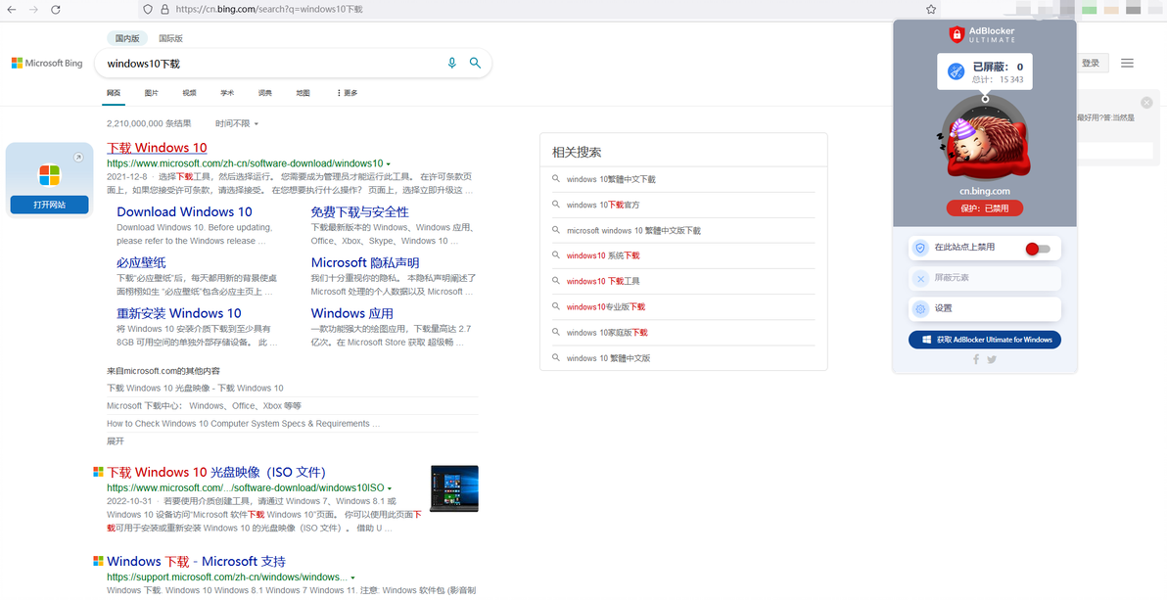Open the Bing hamburger menu
Image resolution: width=1167 pixels, height=600 pixels.
tap(1127, 64)
